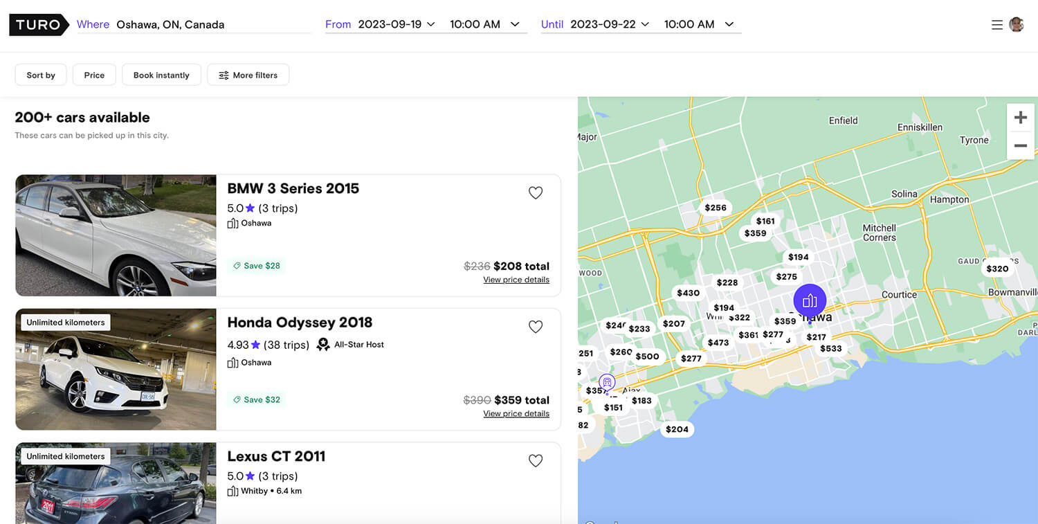Image resolution: width=1038 pixels, height=524 pixels.
Task: Select the $533 map price marker
Action: click(x=831, y=348)
